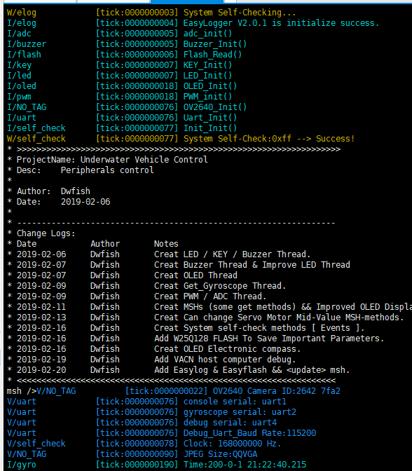Select the 'EasyLogger V2.0.1 is initialize success.' line
412x471 pixels.
coord(281,23)
